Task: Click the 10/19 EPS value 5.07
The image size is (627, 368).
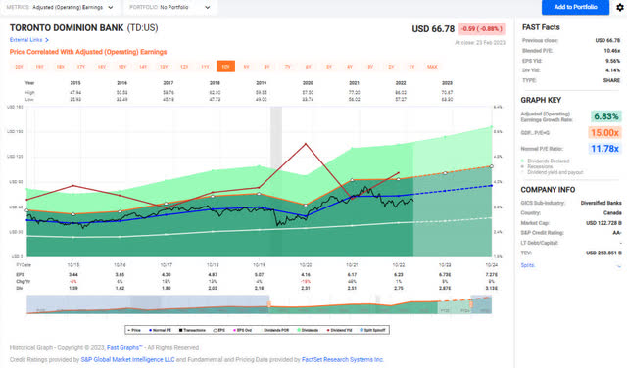Action: 259,275
